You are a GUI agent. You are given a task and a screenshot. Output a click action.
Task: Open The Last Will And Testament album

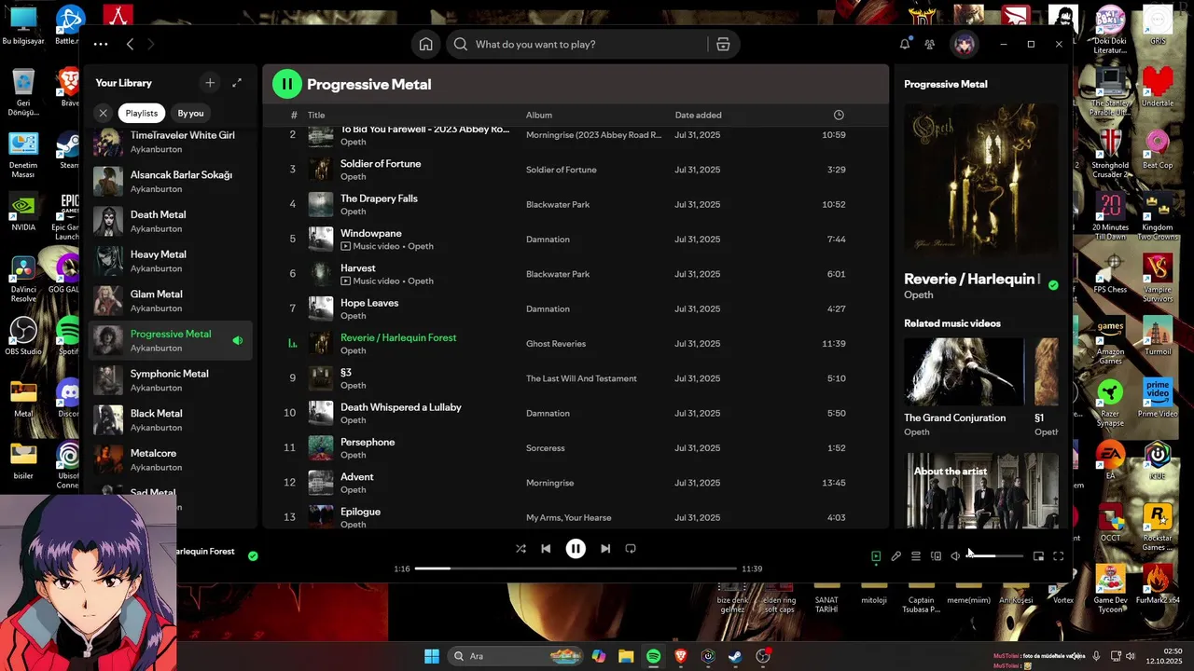pyautogui.click(x=581, y=378)
